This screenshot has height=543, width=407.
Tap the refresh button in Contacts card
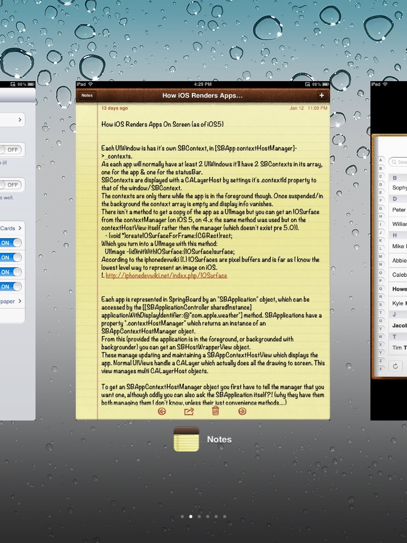click(x=395, y=366)
